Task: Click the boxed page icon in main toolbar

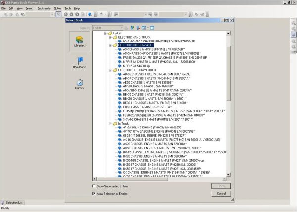Action: 58,14
